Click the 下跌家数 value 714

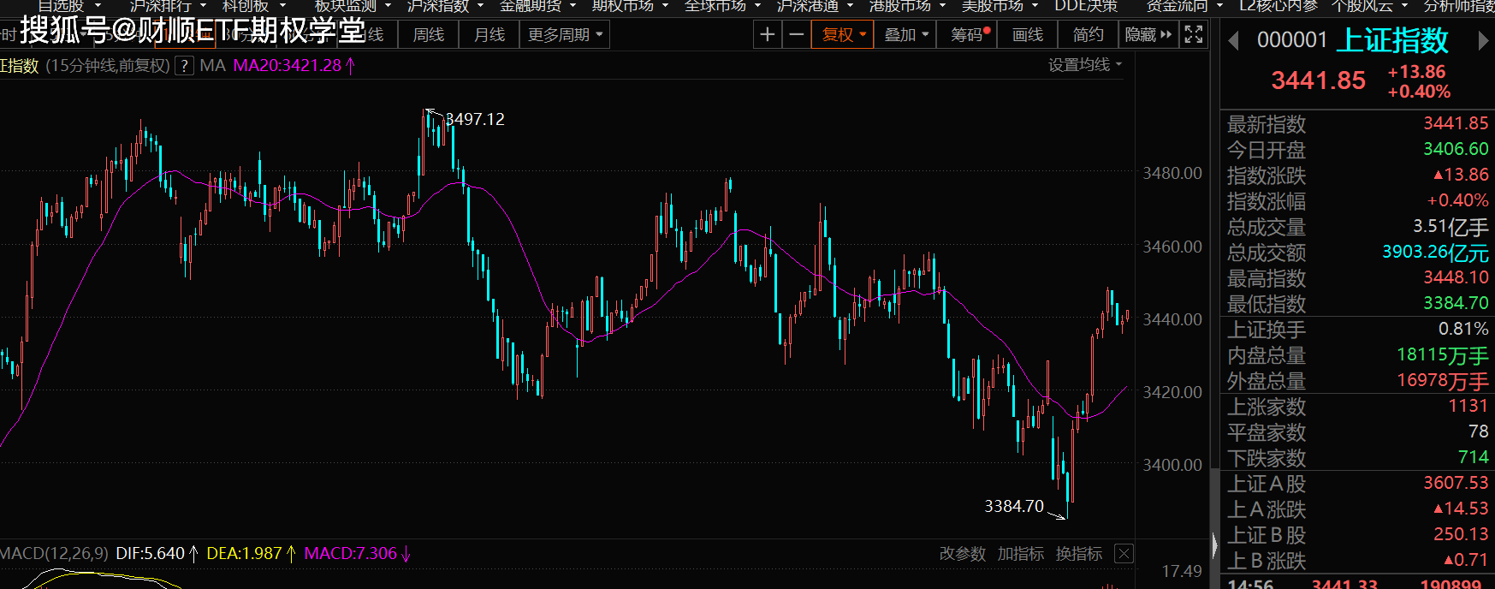click(x=1474, y=457)
